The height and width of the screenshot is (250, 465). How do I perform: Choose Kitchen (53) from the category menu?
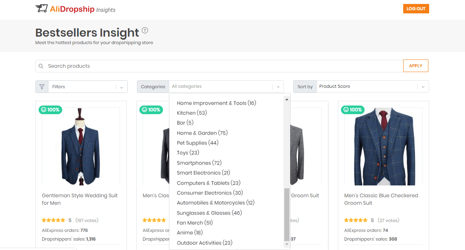click(x=192, y=113)
